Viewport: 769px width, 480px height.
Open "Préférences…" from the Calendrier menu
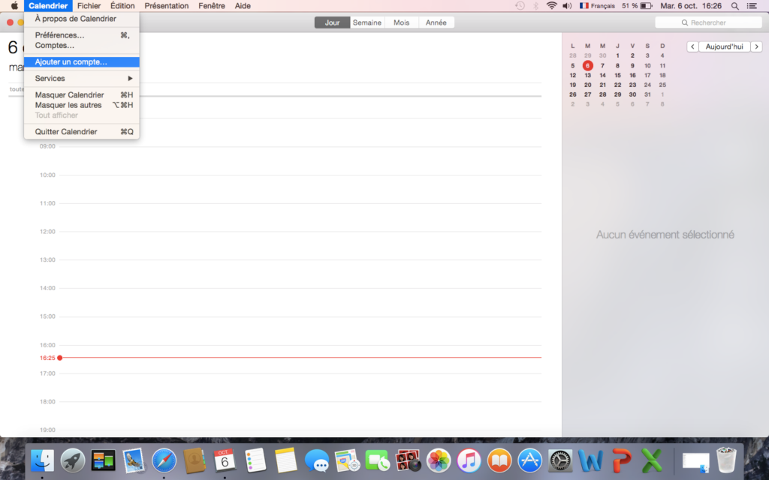pyautogui.click(x=59, y=35)
